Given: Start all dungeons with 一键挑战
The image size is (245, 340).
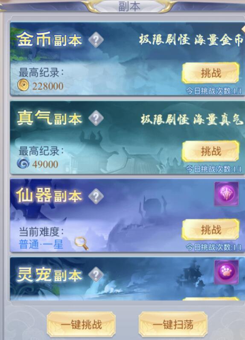Looking at the screenshot, I should (81, 325).
